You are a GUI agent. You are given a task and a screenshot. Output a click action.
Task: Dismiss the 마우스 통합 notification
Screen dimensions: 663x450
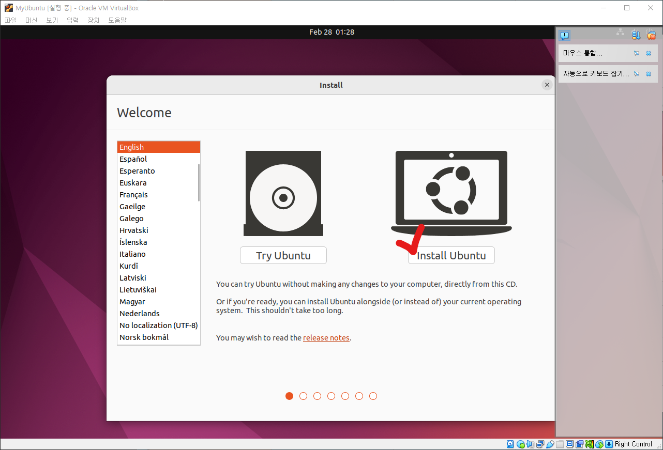pyautogui.click(x=649, y=53)
